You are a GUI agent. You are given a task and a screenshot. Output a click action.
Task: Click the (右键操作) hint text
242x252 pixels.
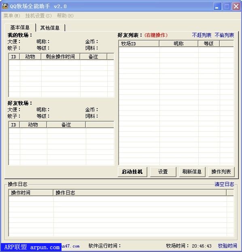click(x=156, y=35)
